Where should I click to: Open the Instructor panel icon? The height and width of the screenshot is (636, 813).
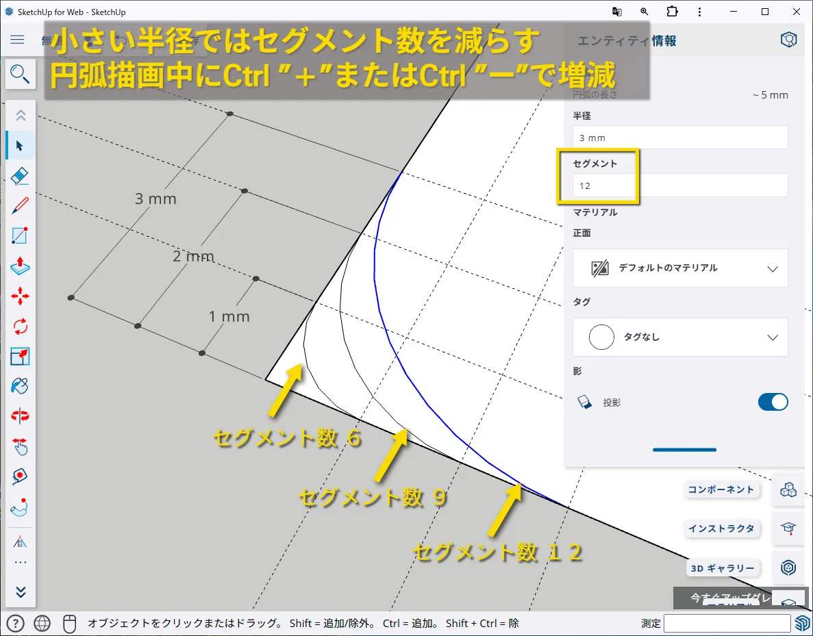[x=788, y=529]
